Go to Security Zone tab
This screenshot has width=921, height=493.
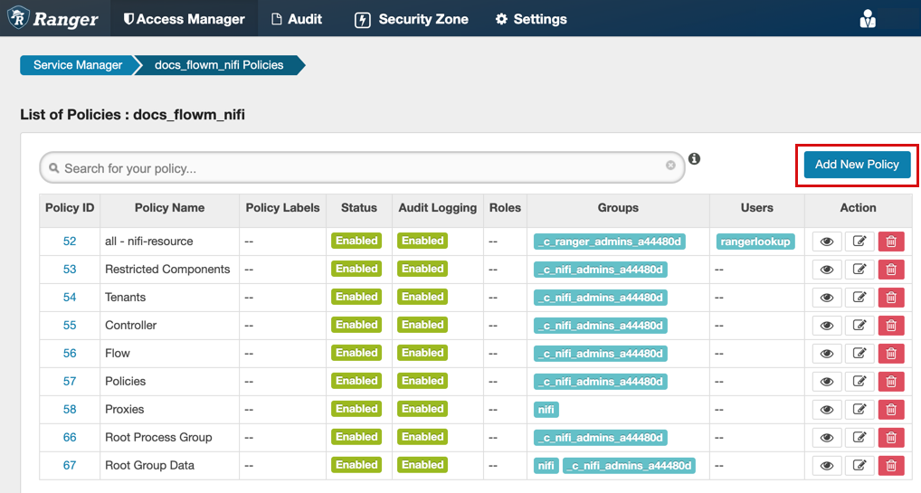click(412, 19)
